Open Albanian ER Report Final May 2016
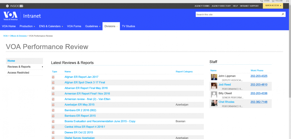Viewport: 291px width, 139px height. 86,88
